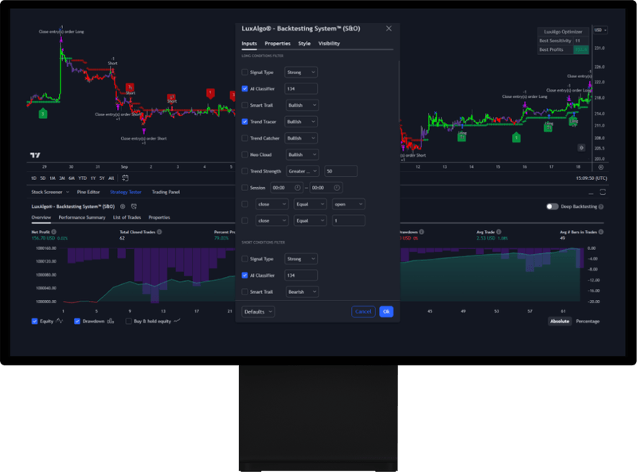The height and width of the screenshot is (472, 637).
Task: Click the Cancel button
Action: (363, 311)
